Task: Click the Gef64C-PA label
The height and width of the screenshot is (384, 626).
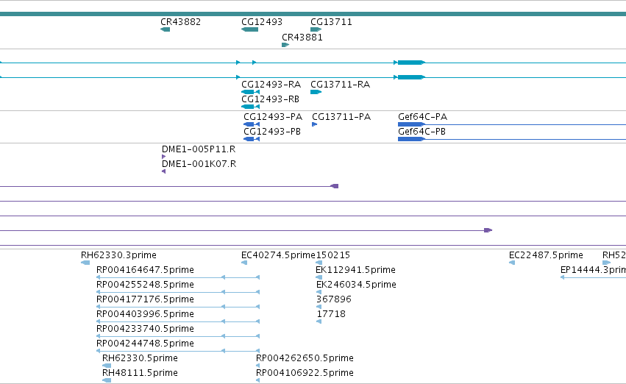Action: (x=422, y=116)
